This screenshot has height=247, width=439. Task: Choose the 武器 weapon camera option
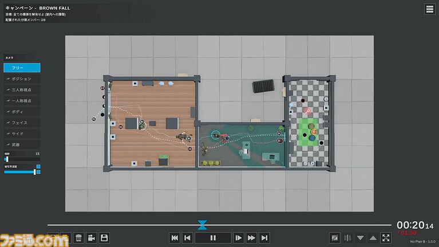pos(22,144)
